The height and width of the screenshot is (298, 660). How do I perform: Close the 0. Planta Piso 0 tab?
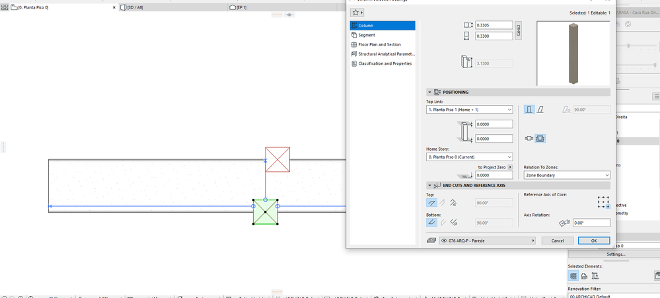click(x=114, y=7)
